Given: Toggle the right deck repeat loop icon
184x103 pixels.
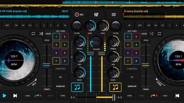Looking at the screenshot, I should 159,34.
